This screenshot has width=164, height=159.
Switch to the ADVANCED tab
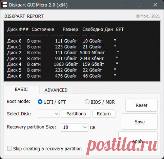point(56,90)
